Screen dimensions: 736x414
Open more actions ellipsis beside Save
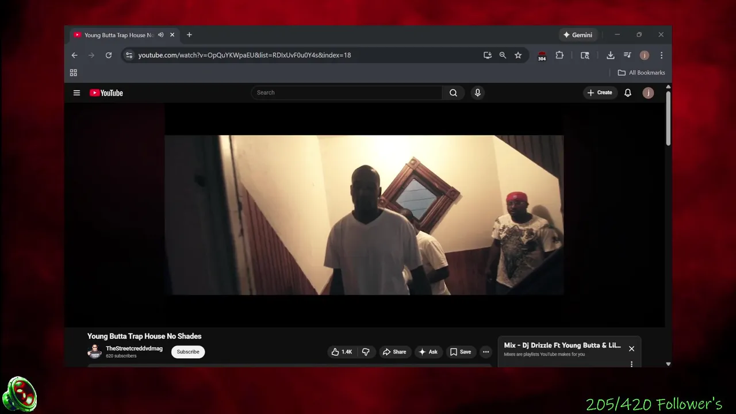486,352
